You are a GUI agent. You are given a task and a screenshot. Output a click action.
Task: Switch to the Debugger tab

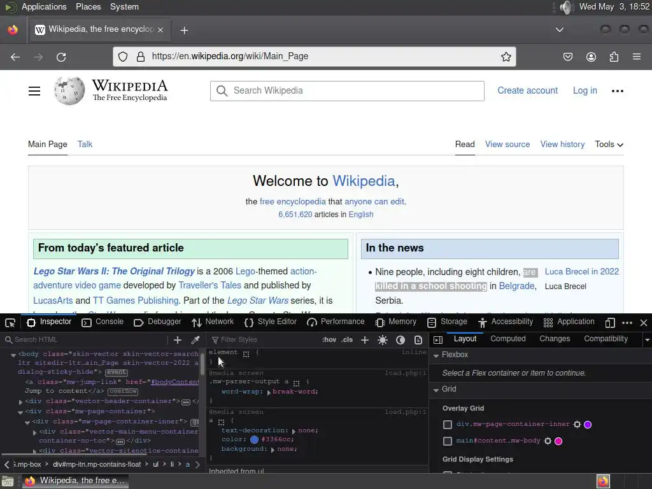(x=158, y=322)
